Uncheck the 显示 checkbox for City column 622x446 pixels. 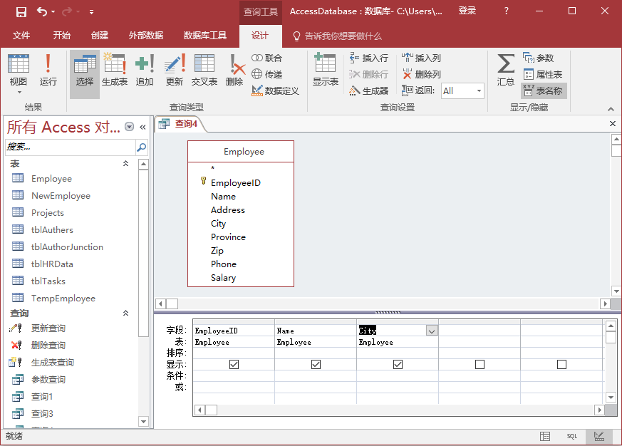pos(398,364)
